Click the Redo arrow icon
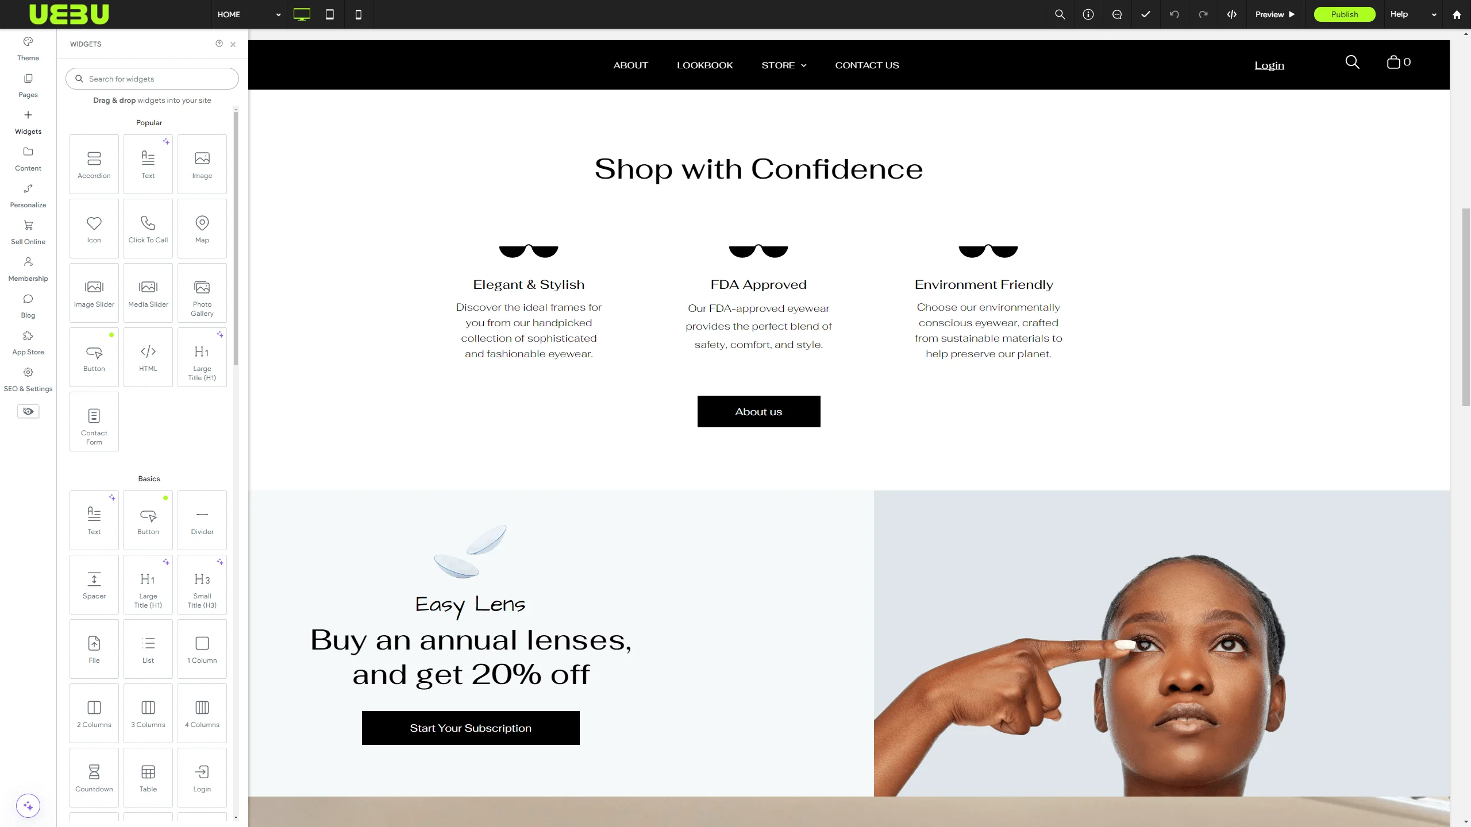This screenshot has height=827, width=1471. point(1203,14)
